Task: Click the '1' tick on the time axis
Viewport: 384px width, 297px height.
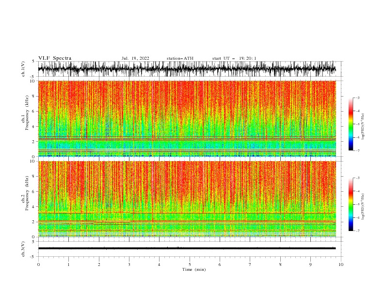Action: (68, 264)
